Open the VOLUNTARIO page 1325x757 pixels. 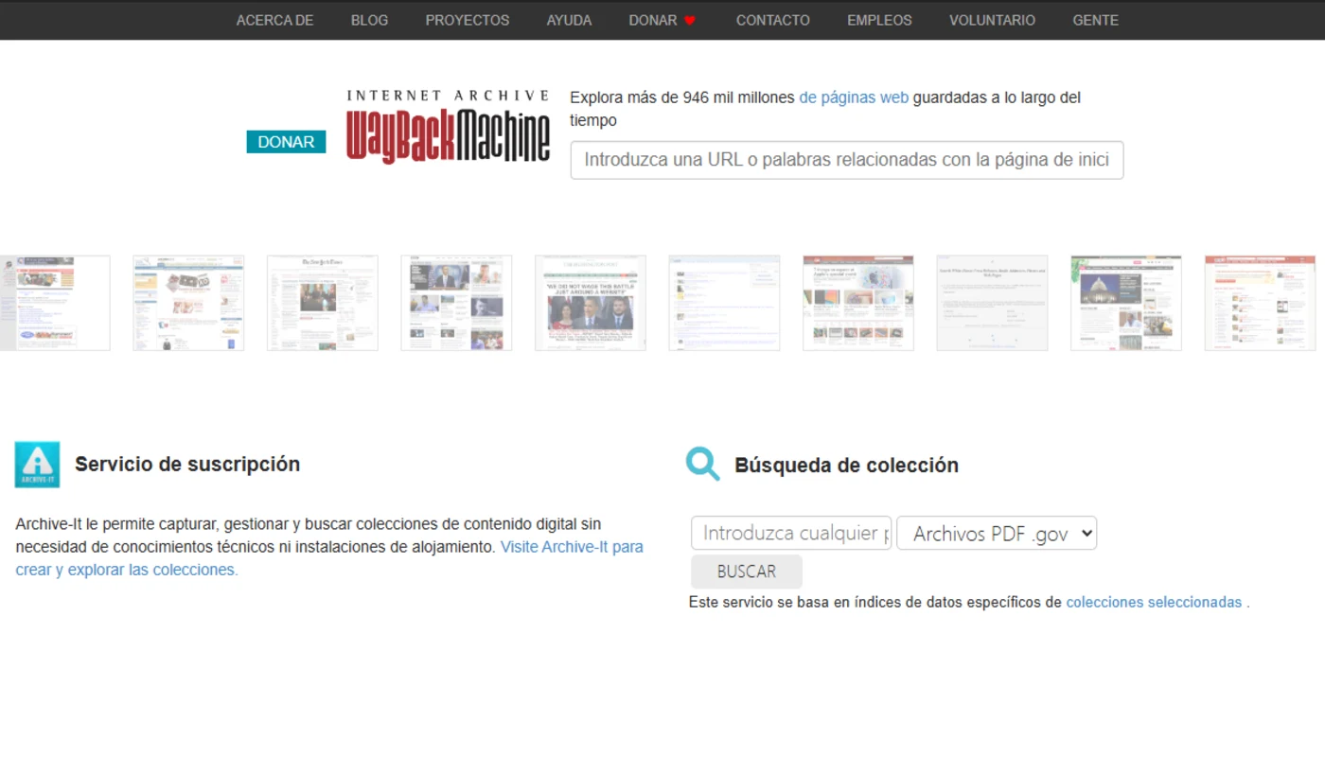[992, 20]
